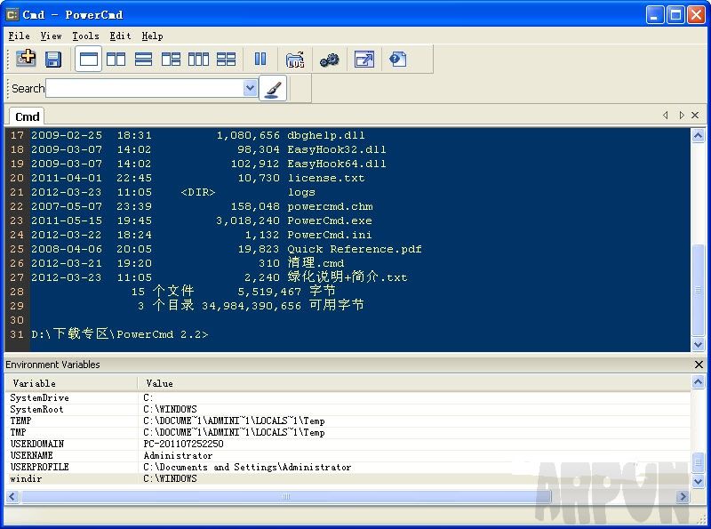This screenshot has width=711, height=529.
Task: Choose the horizontal split layout icon
Action: point(142,59)
